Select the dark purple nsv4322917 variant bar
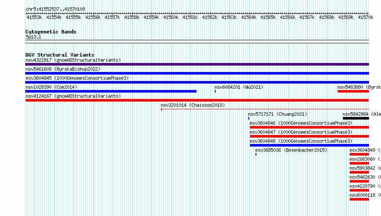381x216 pixels. [x=197, y=64]
